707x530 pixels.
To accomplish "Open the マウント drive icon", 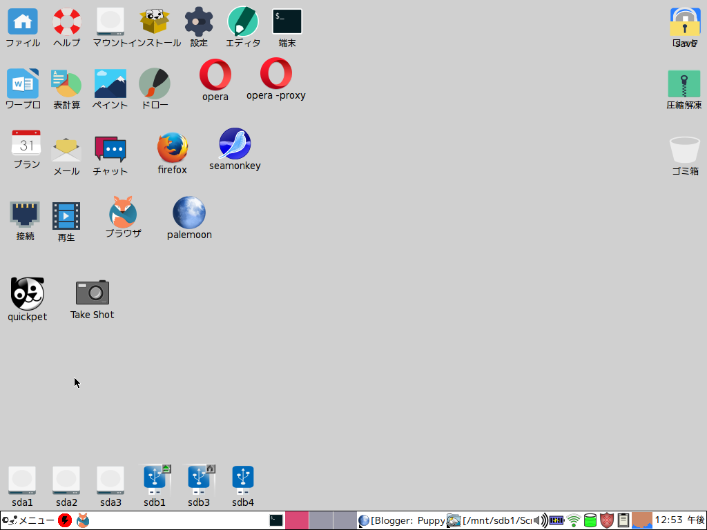I will coord(110,21).
